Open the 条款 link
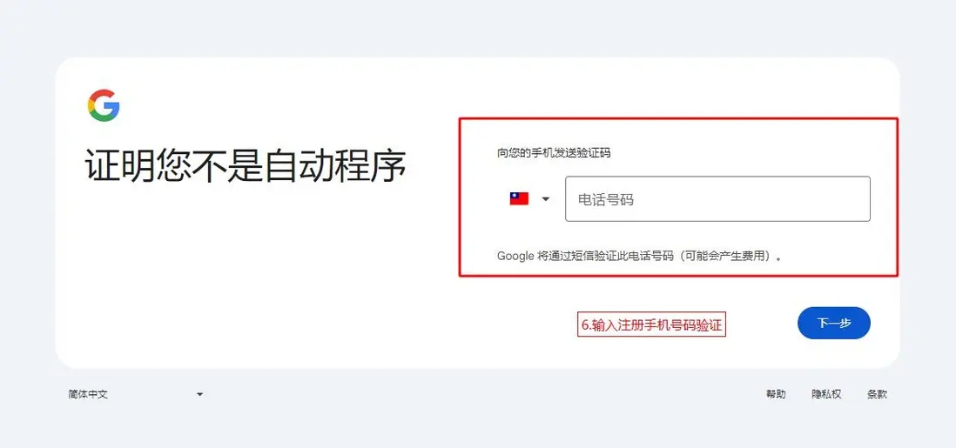 (x=877, y=394)
